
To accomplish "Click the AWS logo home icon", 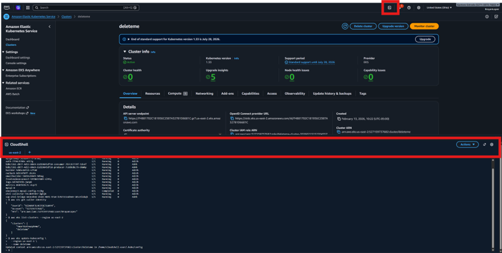I will coord(6,8).
